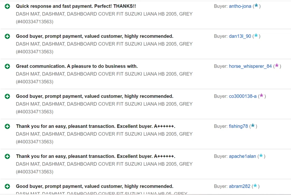This screenshot has height=195, width=291.
Task: Click the positive feedback icon in fishing78's row
Action: tap(7, 126)
